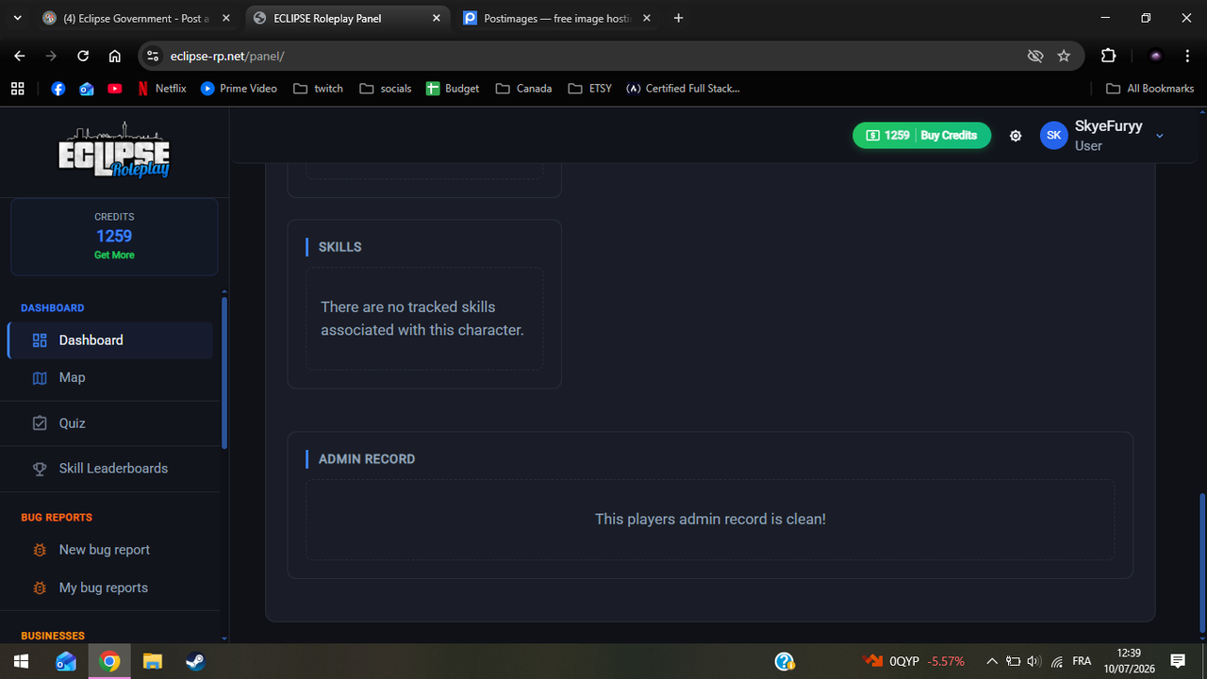This screenshot has height=679, width=1207.
Task: Click the Chrome profile avatar
Action: pos(1156,56)
